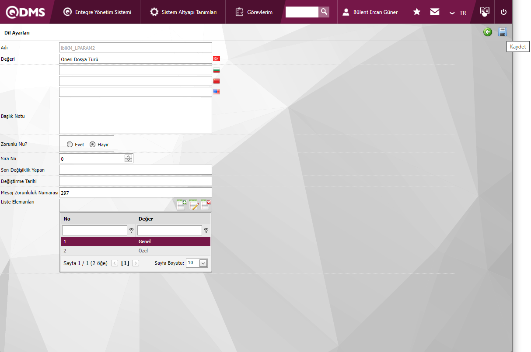
Task: Click the Mesaj Zorunluluk Numarası field
Action: point(136,192)
